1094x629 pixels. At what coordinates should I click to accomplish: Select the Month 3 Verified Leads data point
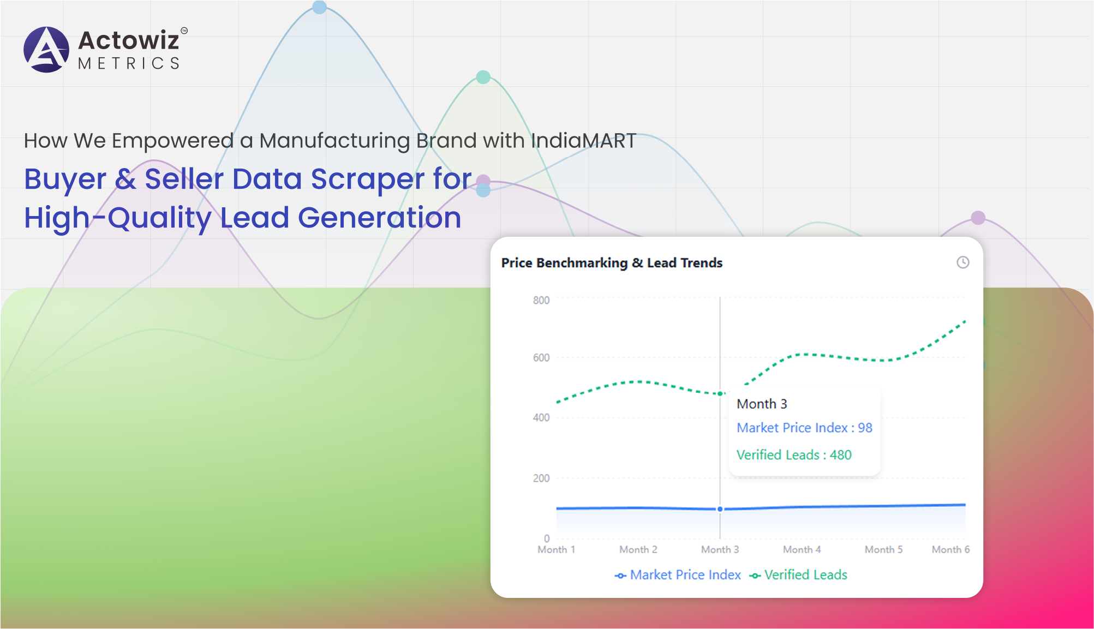pyautogui.click(x=720, y=393)
